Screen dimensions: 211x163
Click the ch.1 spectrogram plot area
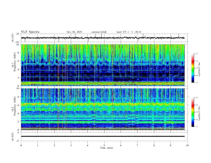coord(103,65)
